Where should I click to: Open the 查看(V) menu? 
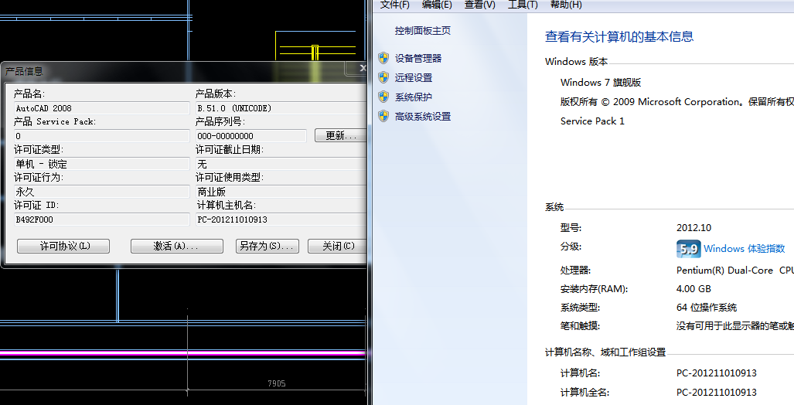pos(480,5)
